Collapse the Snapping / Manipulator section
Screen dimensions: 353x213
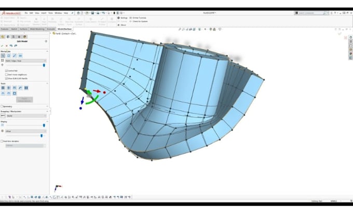click(x=47, y=111)
